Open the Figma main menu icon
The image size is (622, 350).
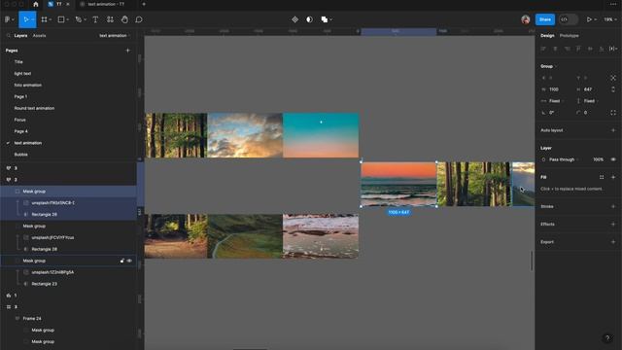(x=8, y=19)
